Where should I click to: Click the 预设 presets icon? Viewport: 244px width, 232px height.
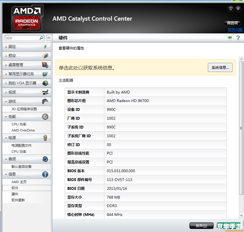[45, 56]
